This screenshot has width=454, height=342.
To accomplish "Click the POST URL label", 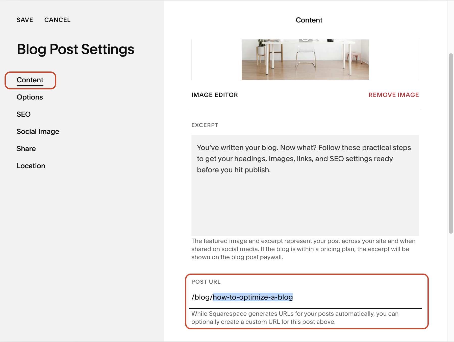I will pos(206,282).
